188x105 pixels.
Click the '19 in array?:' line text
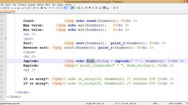point(36,83)
